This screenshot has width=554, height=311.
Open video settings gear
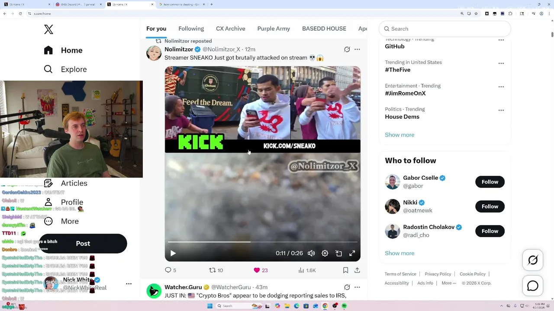click(325, 253)
